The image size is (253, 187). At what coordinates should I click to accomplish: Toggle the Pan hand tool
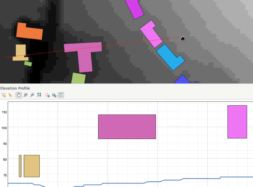coord(19,95)
